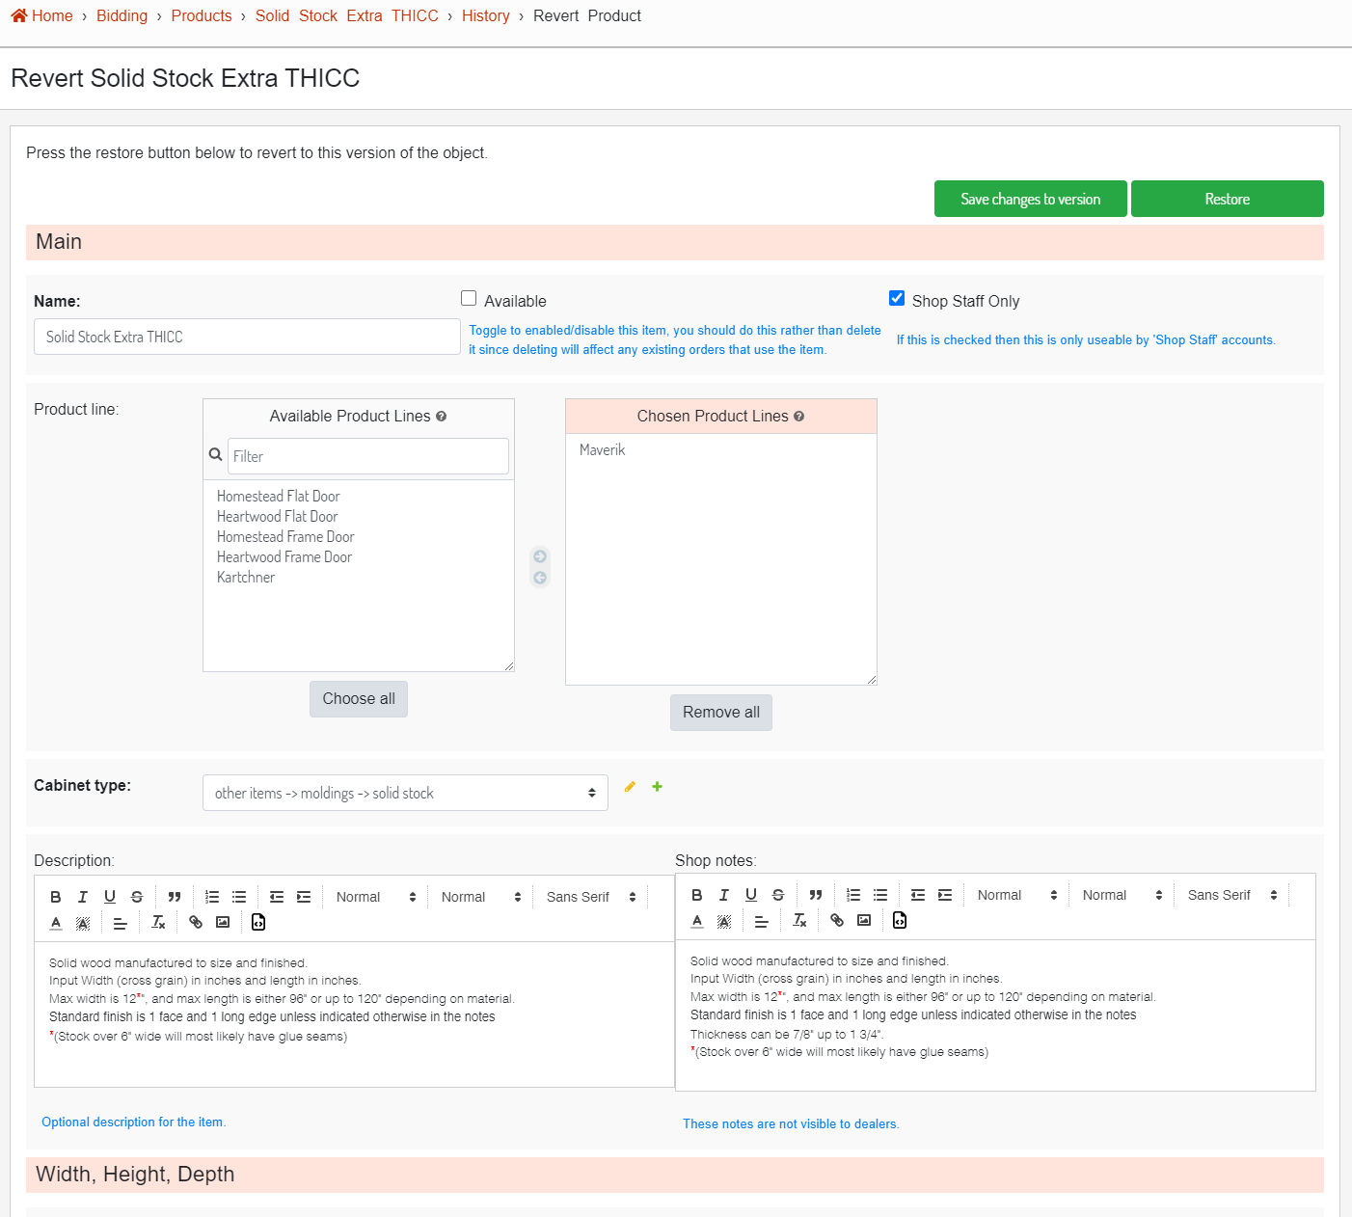1352x1217 pixels.
Task: Insert a link in the Description editor
Action: pos(196,922)
